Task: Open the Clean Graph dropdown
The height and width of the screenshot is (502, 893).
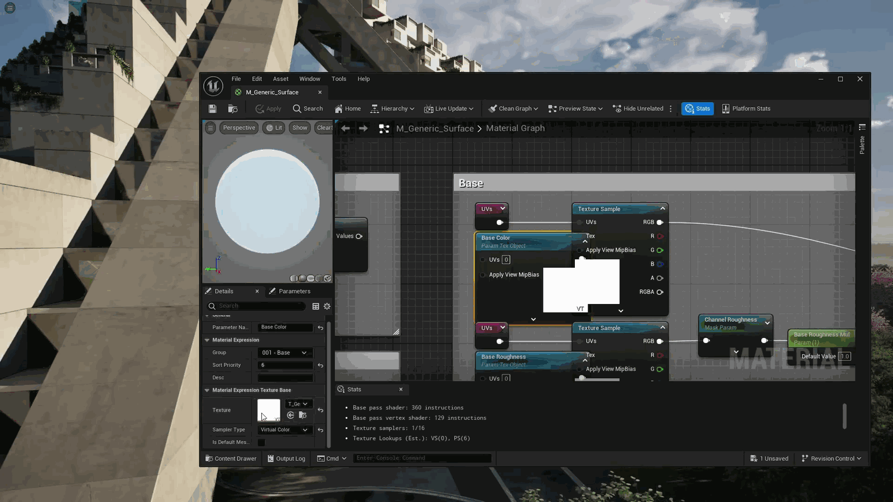Action: pos(513,109)
